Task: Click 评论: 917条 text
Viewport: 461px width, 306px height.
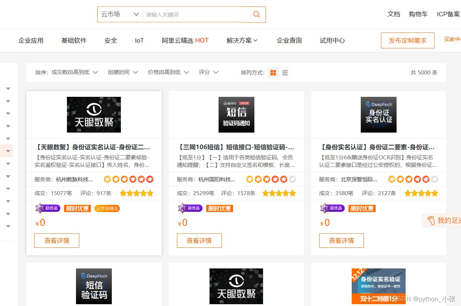Action: pos(97,193)
